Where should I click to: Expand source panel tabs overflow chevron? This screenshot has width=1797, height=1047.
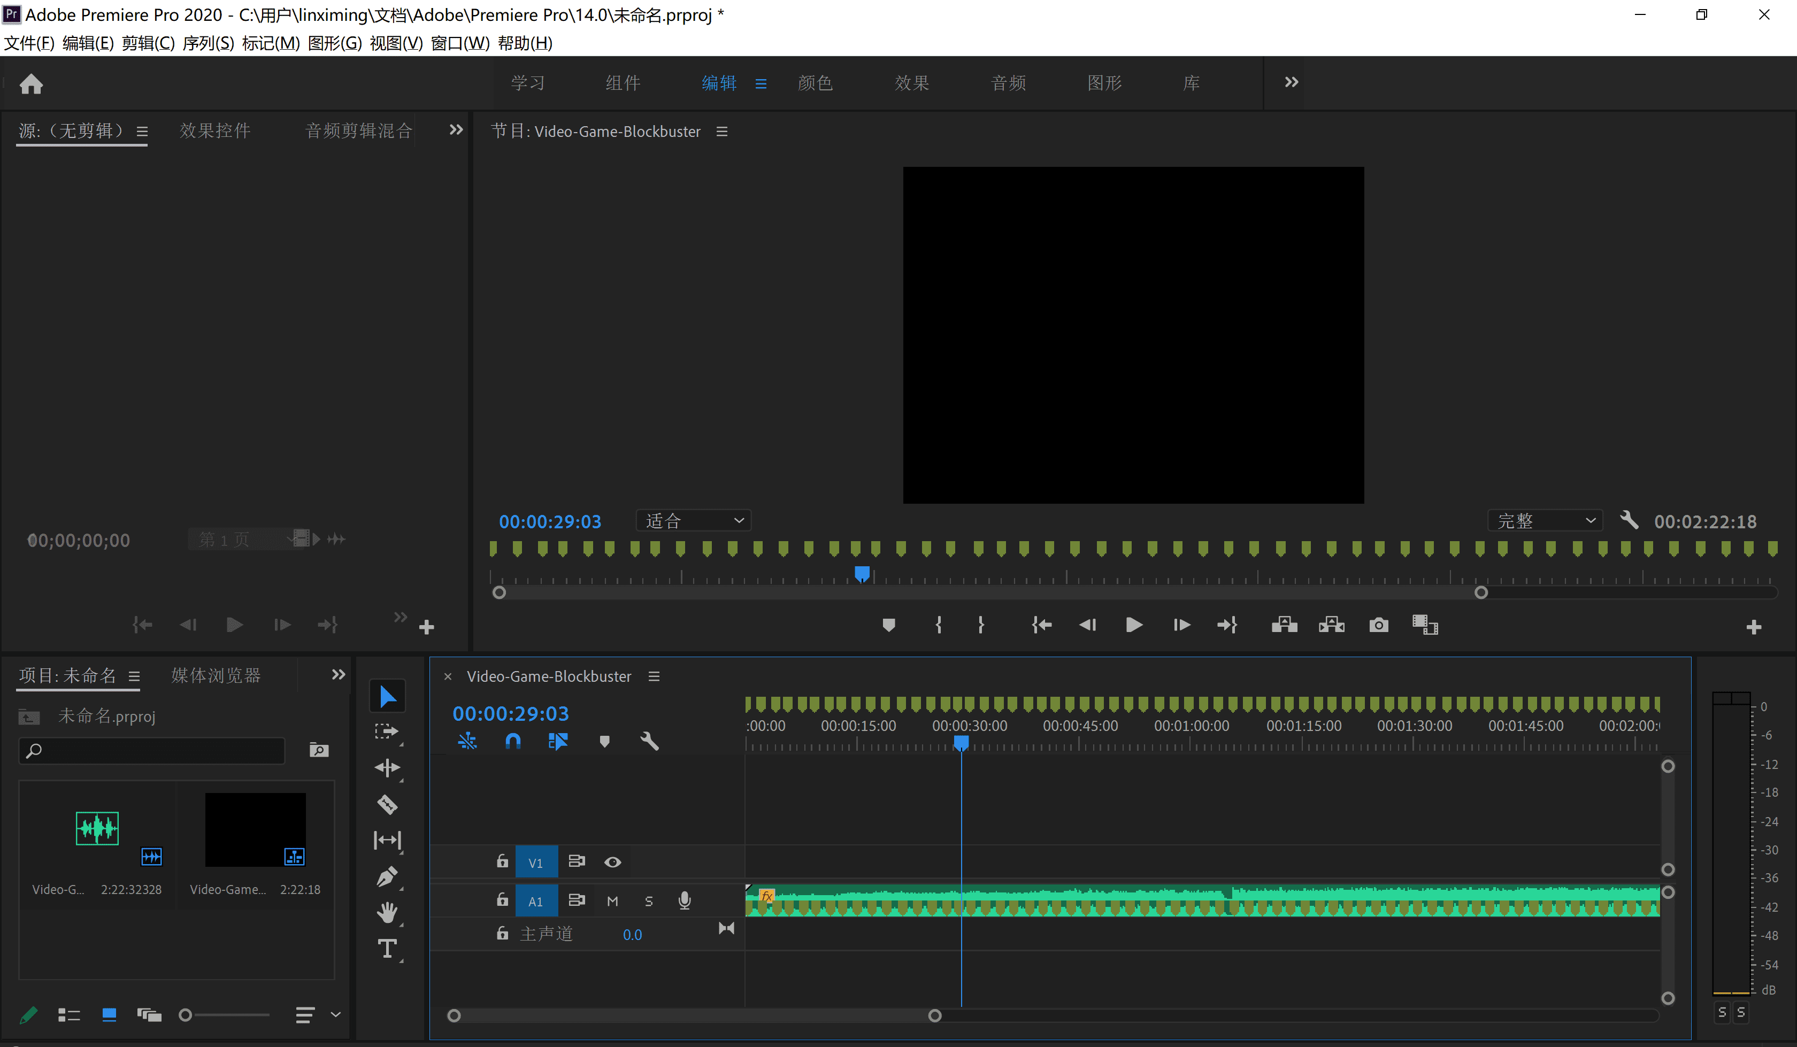pyautogui.click(x=456, y=130)
